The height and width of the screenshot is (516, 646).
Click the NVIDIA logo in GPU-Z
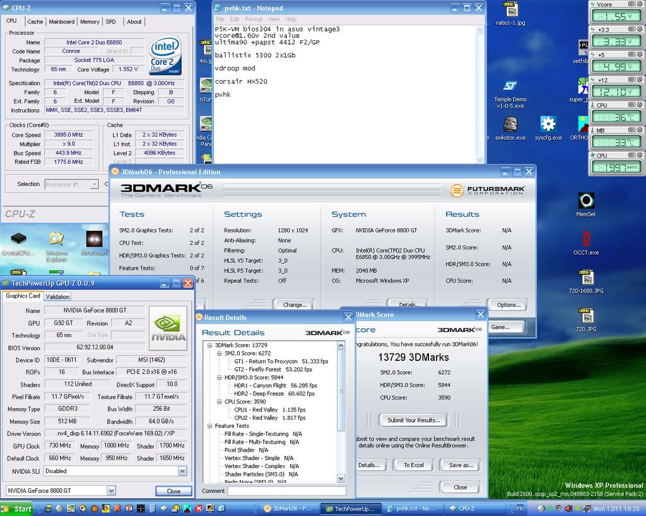tap(168, 328)
